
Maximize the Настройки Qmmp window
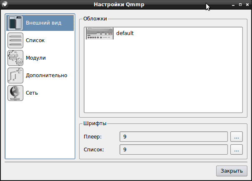(240, 5)
